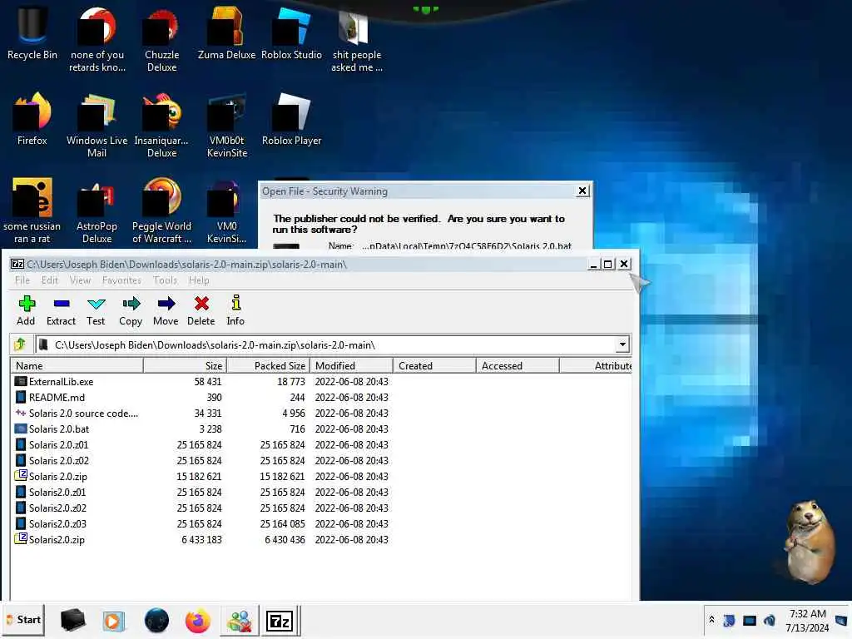Select the Solaris 2.0.bat file
The image size is (852, 639).
click(x=320, y=428)
